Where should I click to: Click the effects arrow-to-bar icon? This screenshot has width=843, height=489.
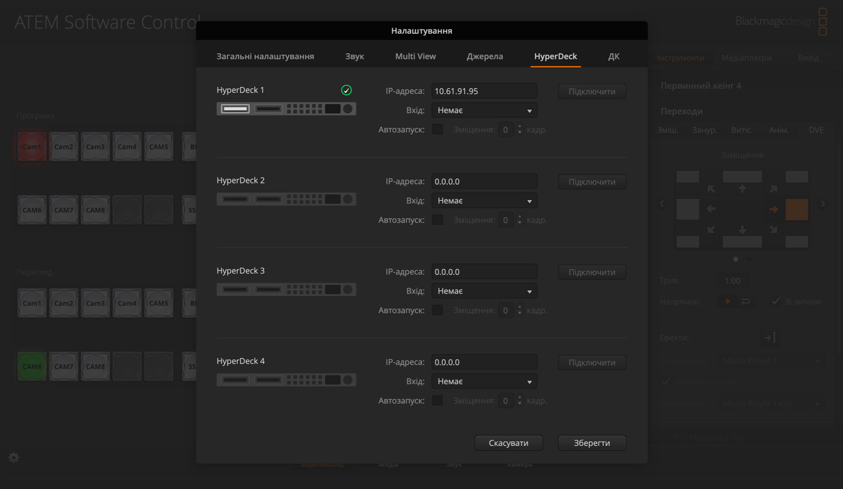[x=769, y=337]
